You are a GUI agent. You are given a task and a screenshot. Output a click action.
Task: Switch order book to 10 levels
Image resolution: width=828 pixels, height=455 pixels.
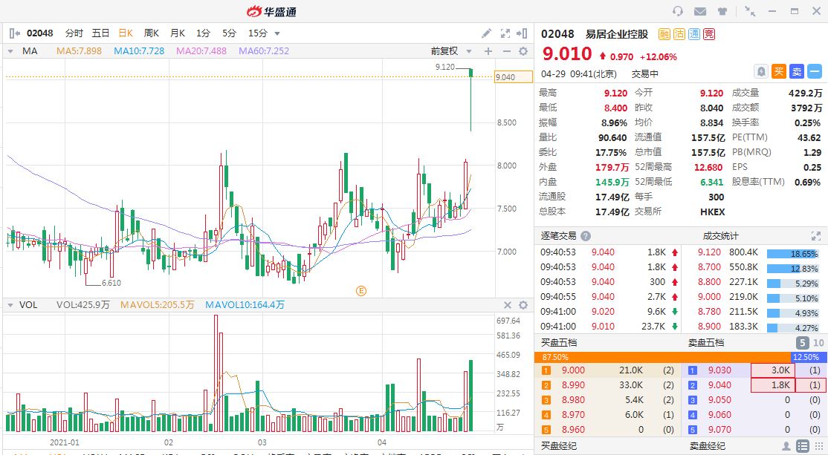(x=818, y=343)
